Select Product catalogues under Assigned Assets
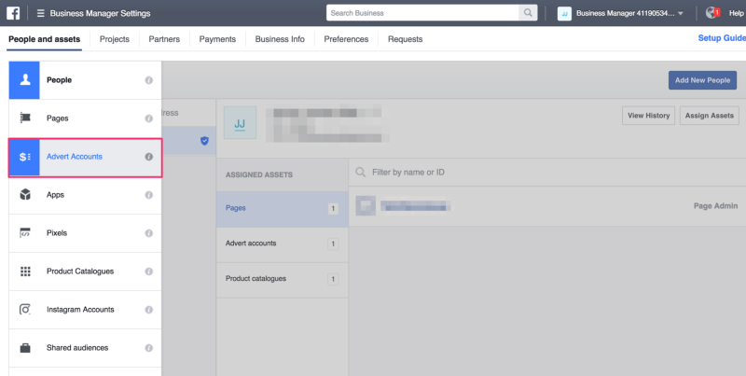This screenshot has width=746, height=376. tap(283, 279)
